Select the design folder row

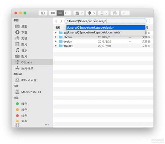[x=103, y=41]
